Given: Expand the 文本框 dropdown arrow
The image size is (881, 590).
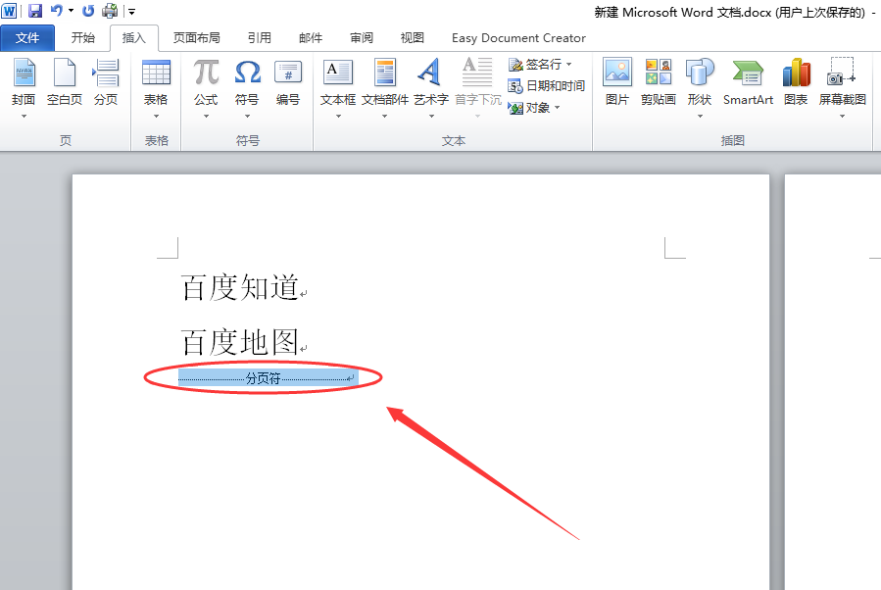Looking at the screenshot, I should click(x=338, y=117).
